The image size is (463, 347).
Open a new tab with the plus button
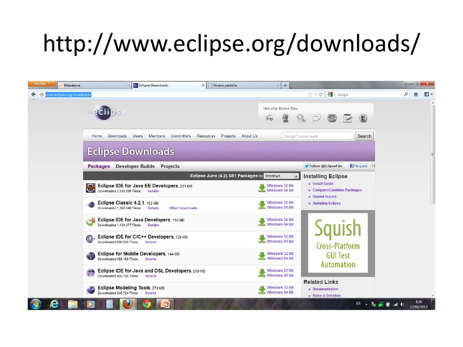[x=285, y=85]
